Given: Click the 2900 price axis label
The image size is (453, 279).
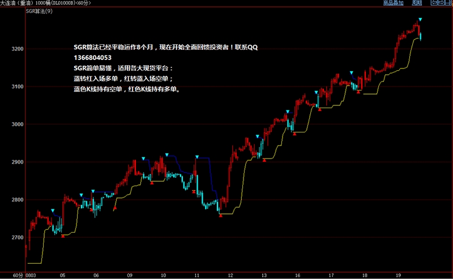Looking at the screenshot, I should (x=18, y=162).
